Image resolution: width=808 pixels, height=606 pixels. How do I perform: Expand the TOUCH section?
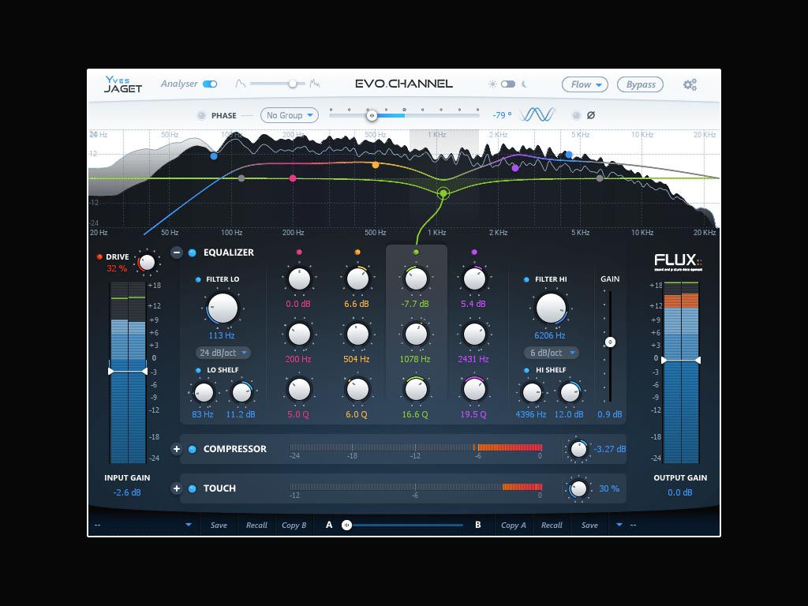tap(177, 488)
